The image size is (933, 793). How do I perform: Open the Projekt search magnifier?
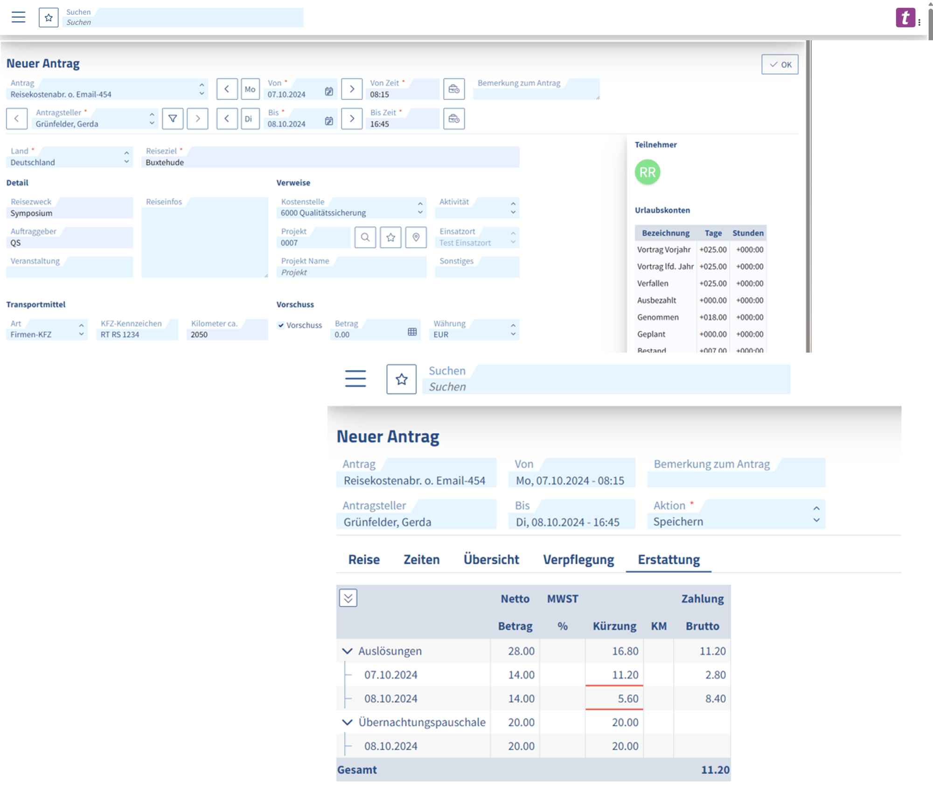tap(365, 238)
